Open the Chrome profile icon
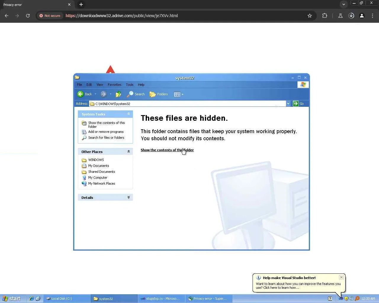 362,16
